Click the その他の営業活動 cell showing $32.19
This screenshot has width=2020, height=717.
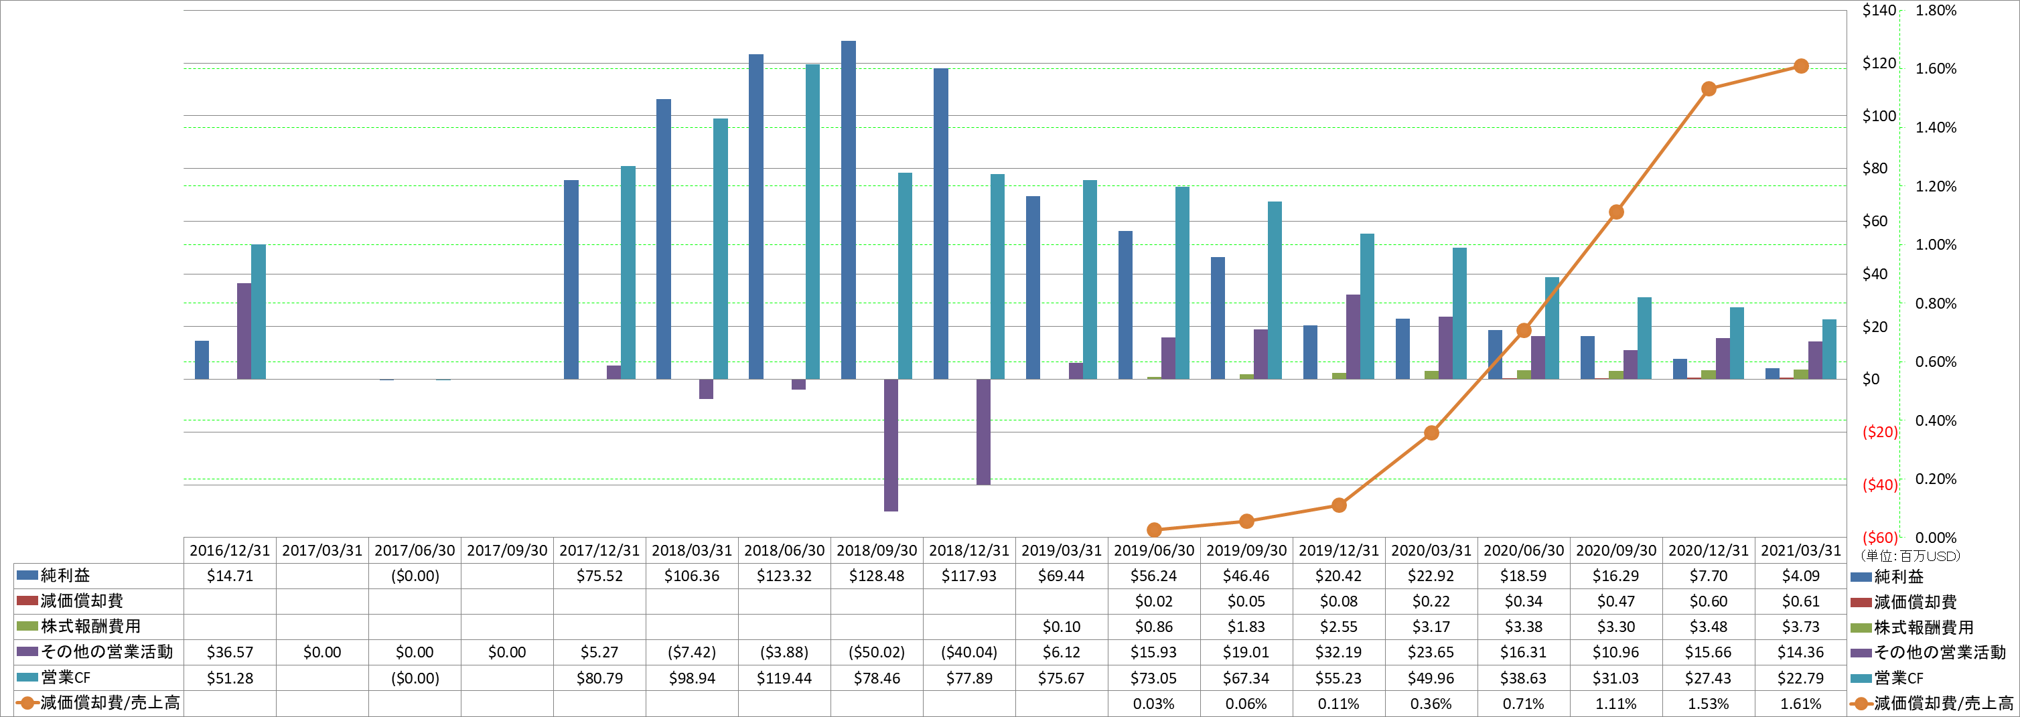pyautogui.click(x=1339, y=652)
